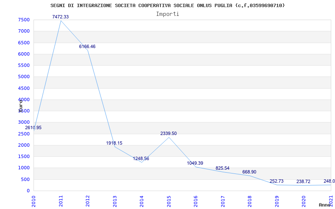Click the y-axis value 6000
This screenshot has width=335, height=209.
click(x=24, y=54)
